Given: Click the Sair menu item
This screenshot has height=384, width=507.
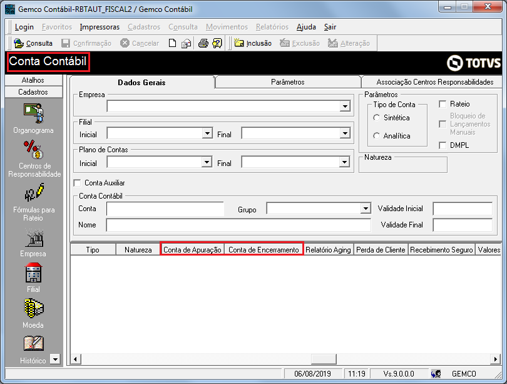Looking at the screenshot, I should [x=330, y=27].
